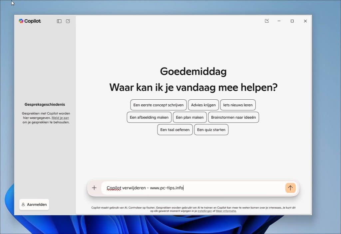Start a new chat with compose icon
Screen dimensions: 341x234
(68, 21)
